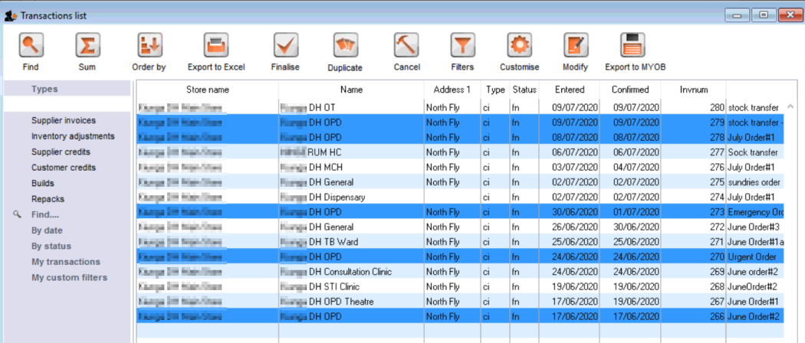Image resolution: width=805 pixels, height=343 pixels.
Task: Open the Customise gear icon
Action: coord(520,46)
